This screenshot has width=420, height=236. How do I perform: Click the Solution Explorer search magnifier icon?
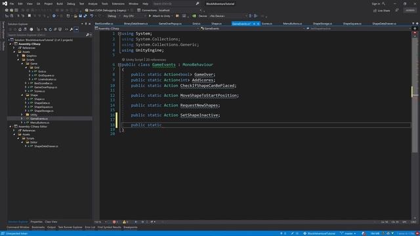(x=87, y=35)
